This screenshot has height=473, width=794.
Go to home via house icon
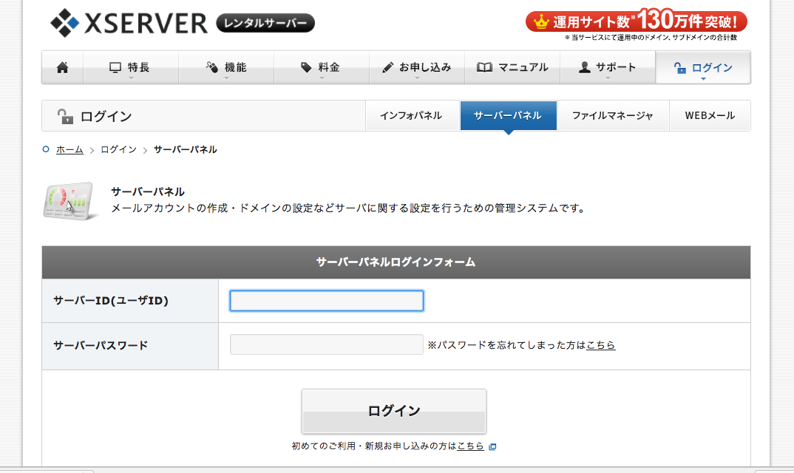62,67
